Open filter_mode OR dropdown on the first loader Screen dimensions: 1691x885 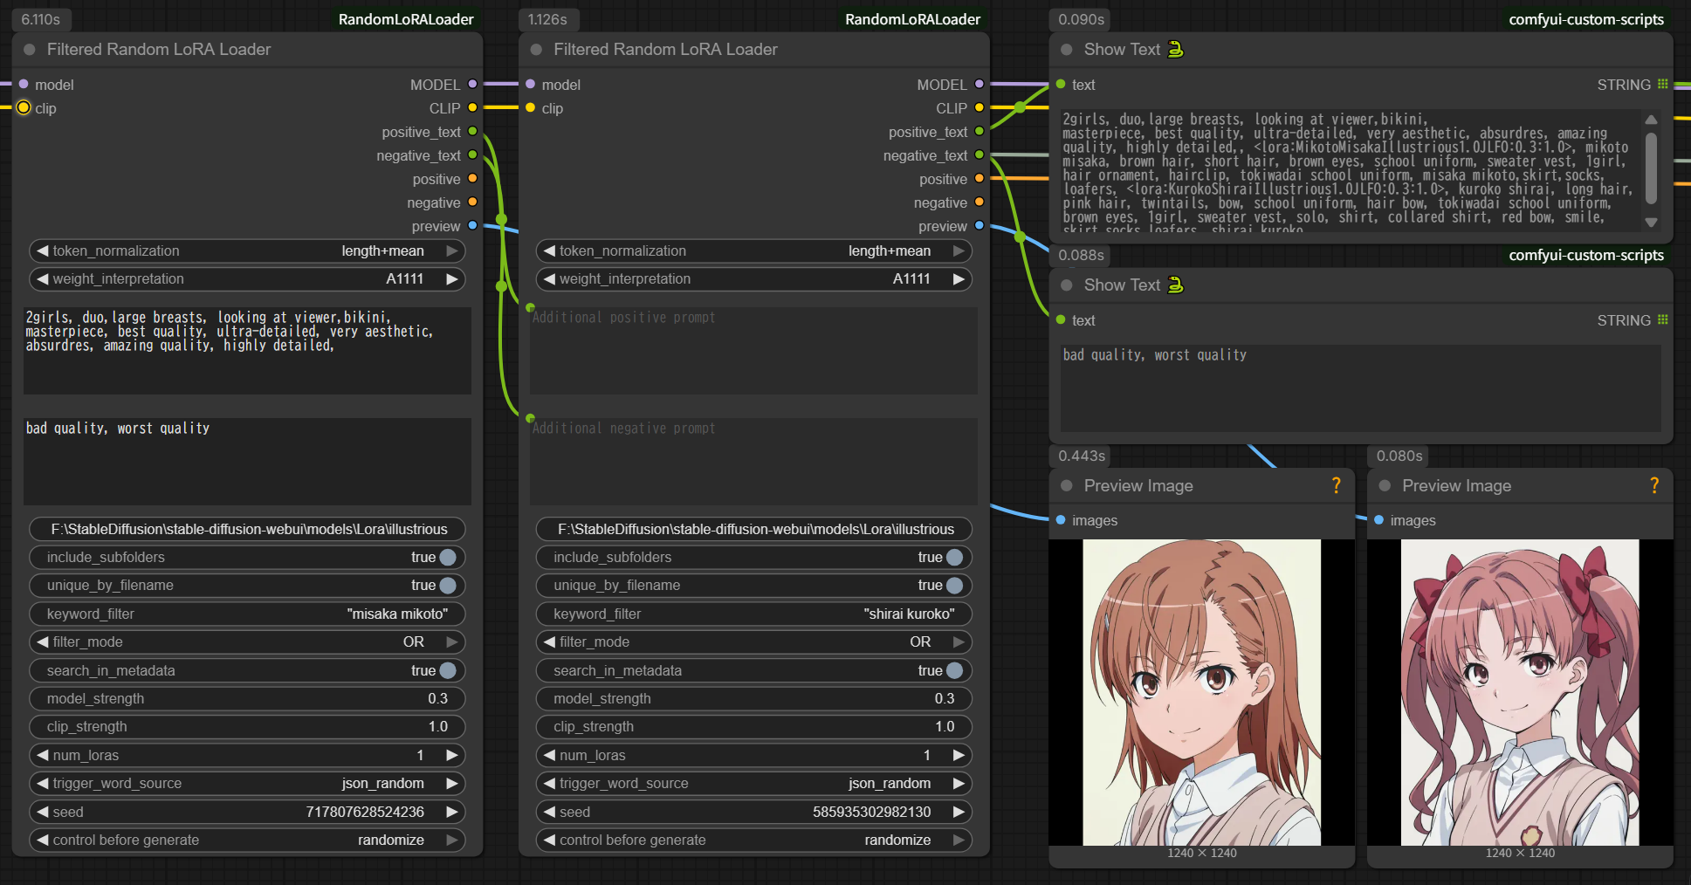tap(247, 641)
